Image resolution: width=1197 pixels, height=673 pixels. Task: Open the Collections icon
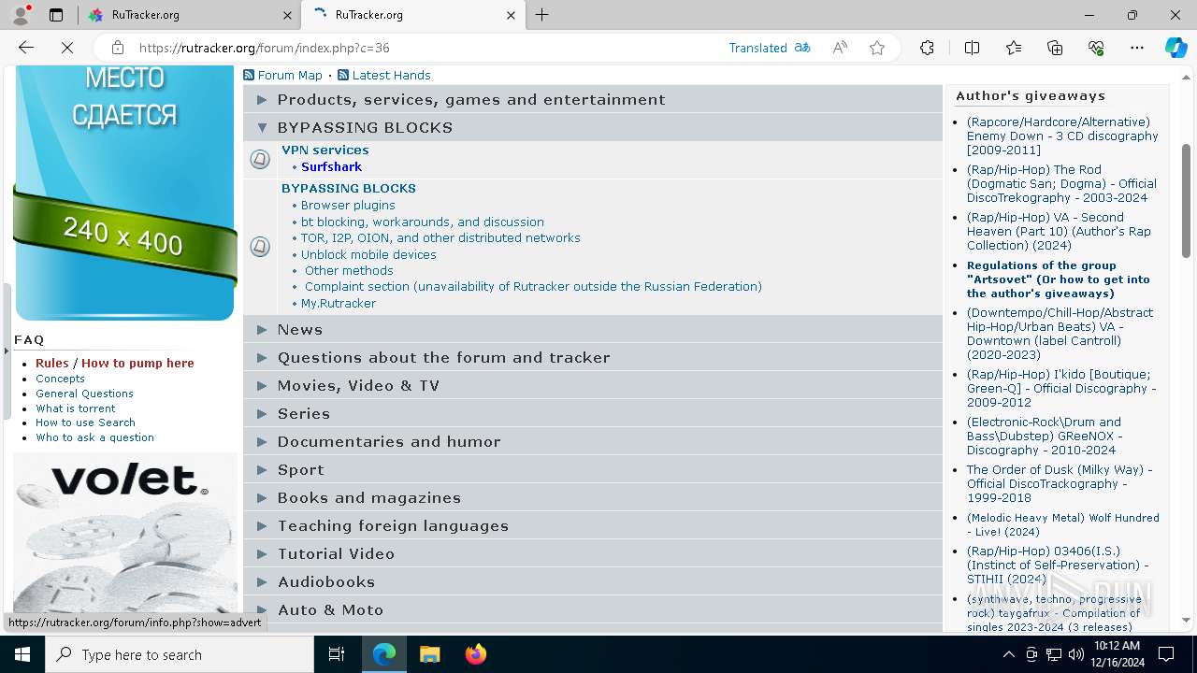(1055, 48)
